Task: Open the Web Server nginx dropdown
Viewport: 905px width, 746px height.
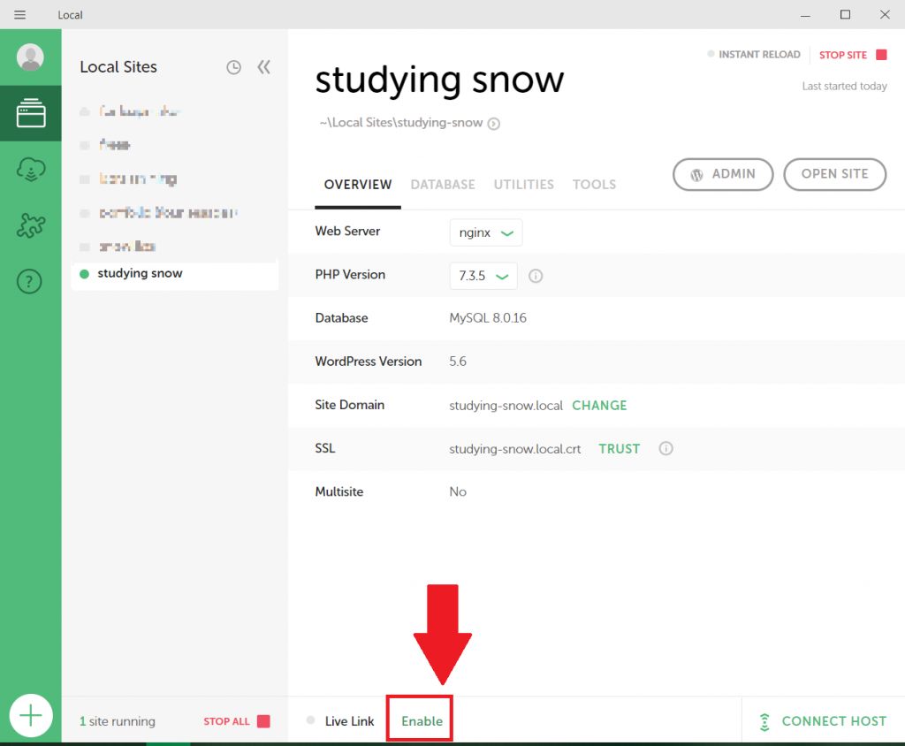Action: pos(486,232)
